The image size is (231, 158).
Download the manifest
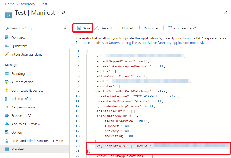pos(149,28)
